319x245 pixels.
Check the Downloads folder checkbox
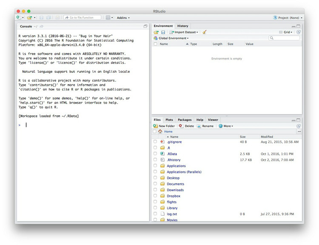(x=155, y=189)
